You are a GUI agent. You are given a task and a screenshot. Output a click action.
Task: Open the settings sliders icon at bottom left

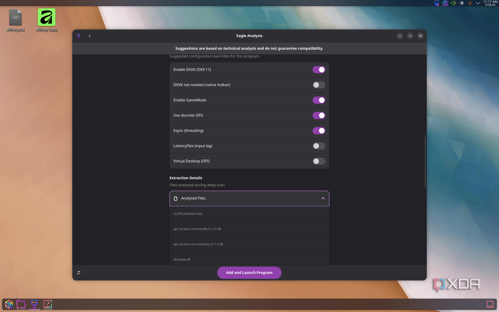(79, 273)
